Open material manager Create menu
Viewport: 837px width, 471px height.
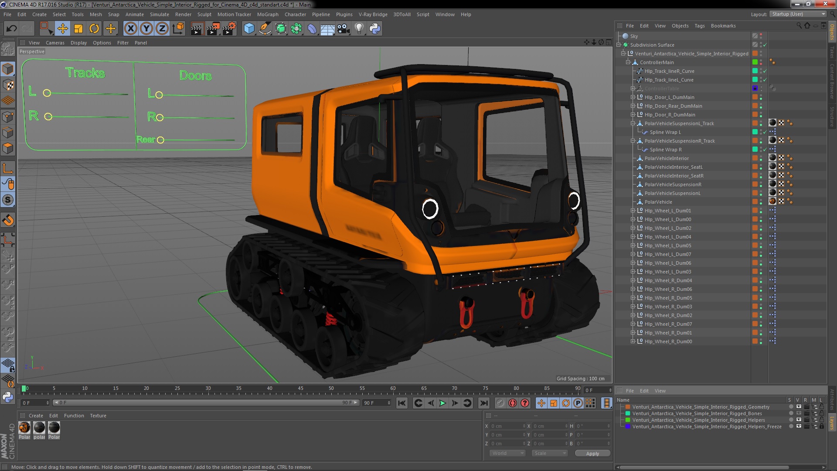[36, 416]
